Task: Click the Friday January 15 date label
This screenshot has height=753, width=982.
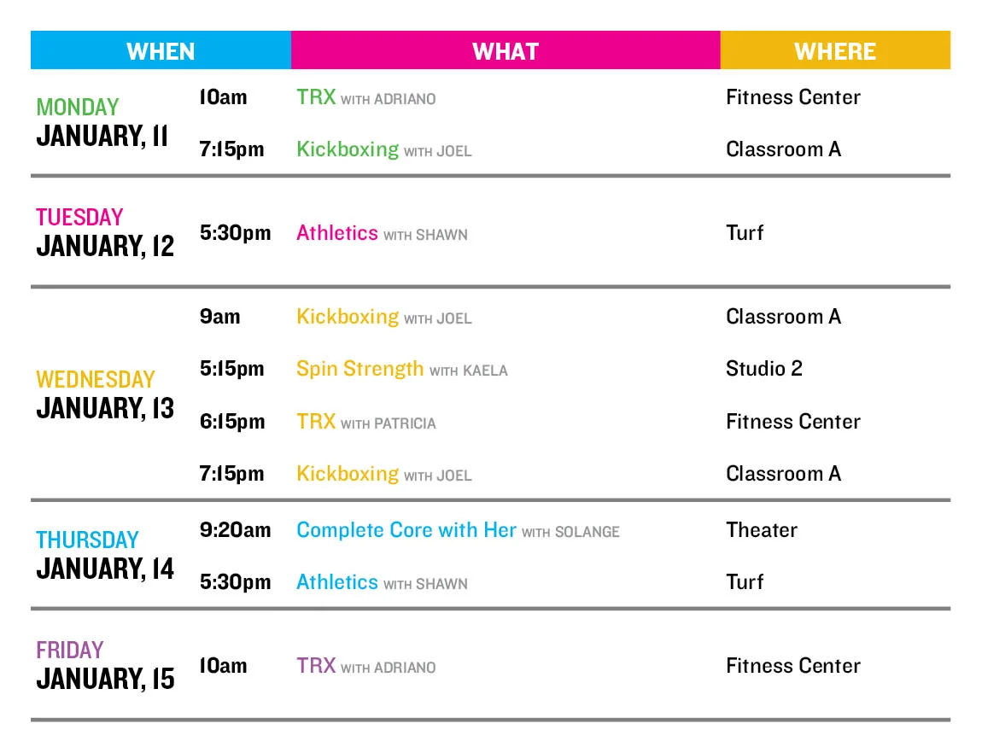Action: tap(105, 665)
